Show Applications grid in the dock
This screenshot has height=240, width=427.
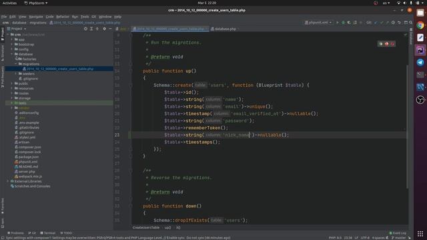(420, 233)
